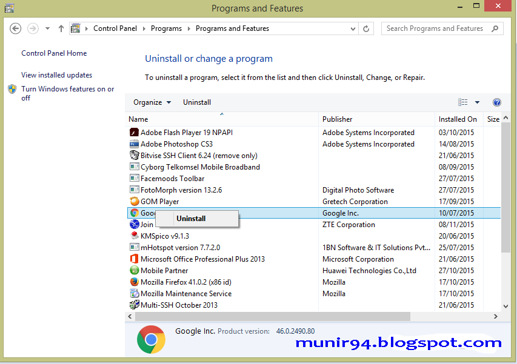This screenshot has height=364, width=517.
Task: Open Turn Windows features on or off
Action: (x=68, y=93)
